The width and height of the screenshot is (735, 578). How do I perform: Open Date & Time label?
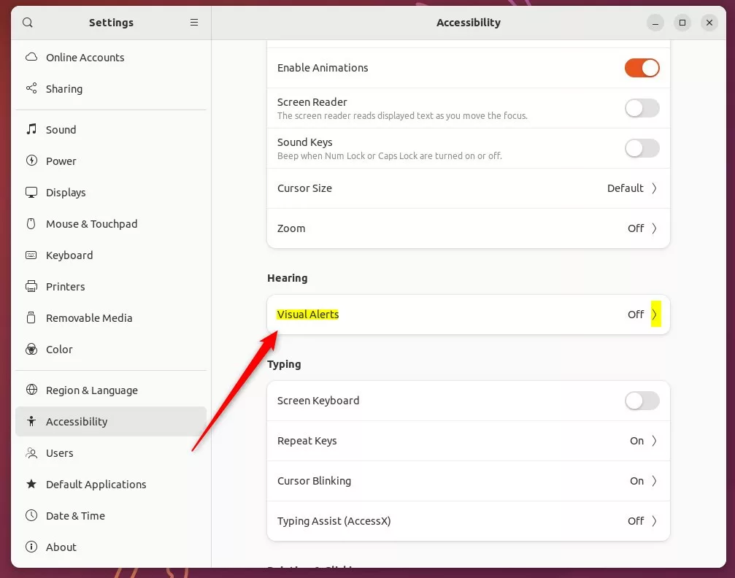click(x=75, y=516)
